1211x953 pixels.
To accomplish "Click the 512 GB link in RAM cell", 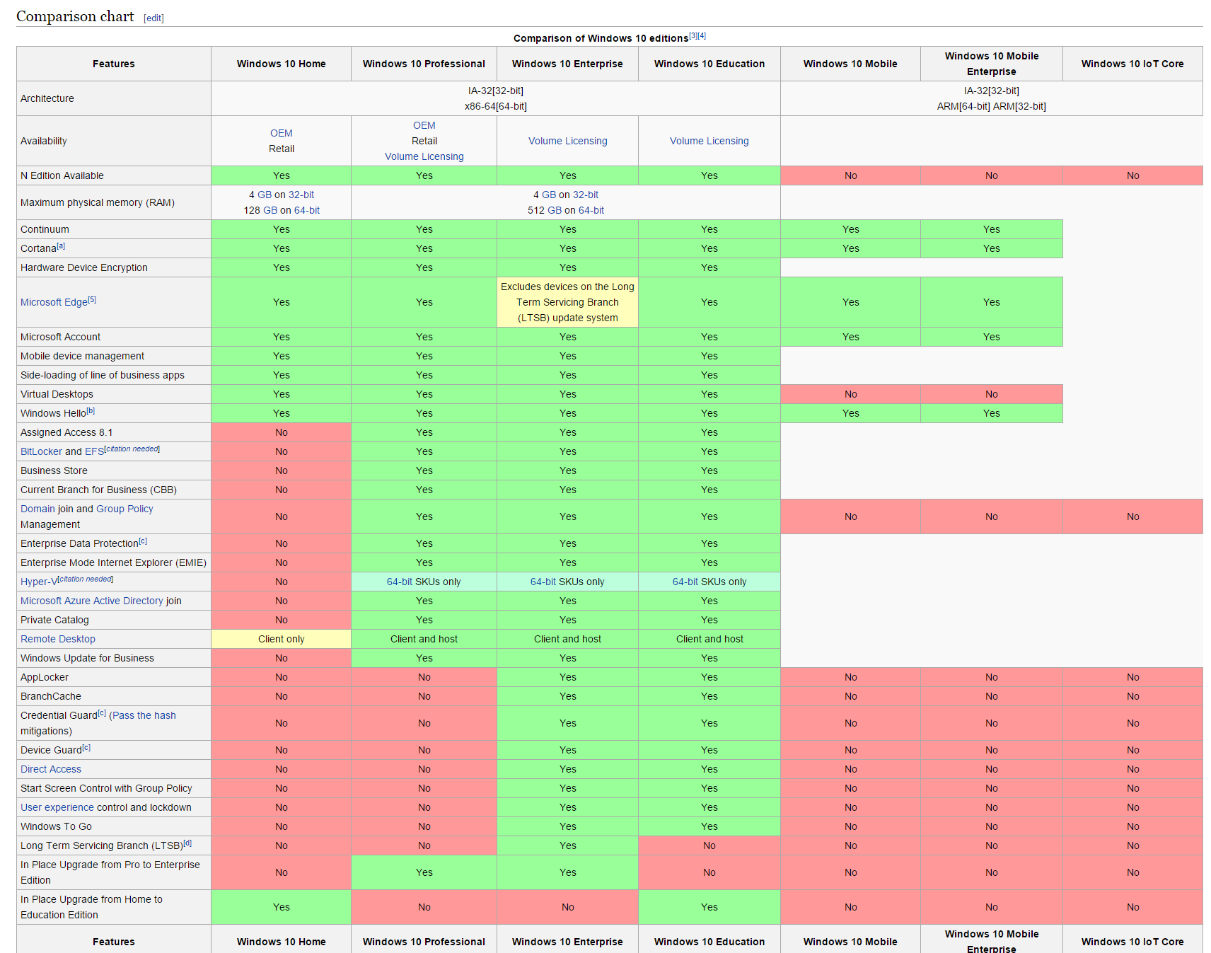I will pos(555,210).
